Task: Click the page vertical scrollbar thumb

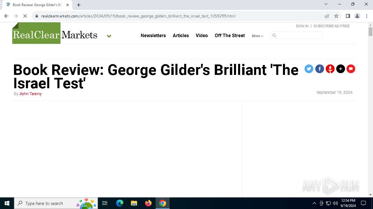Action: tap(370, 31)
